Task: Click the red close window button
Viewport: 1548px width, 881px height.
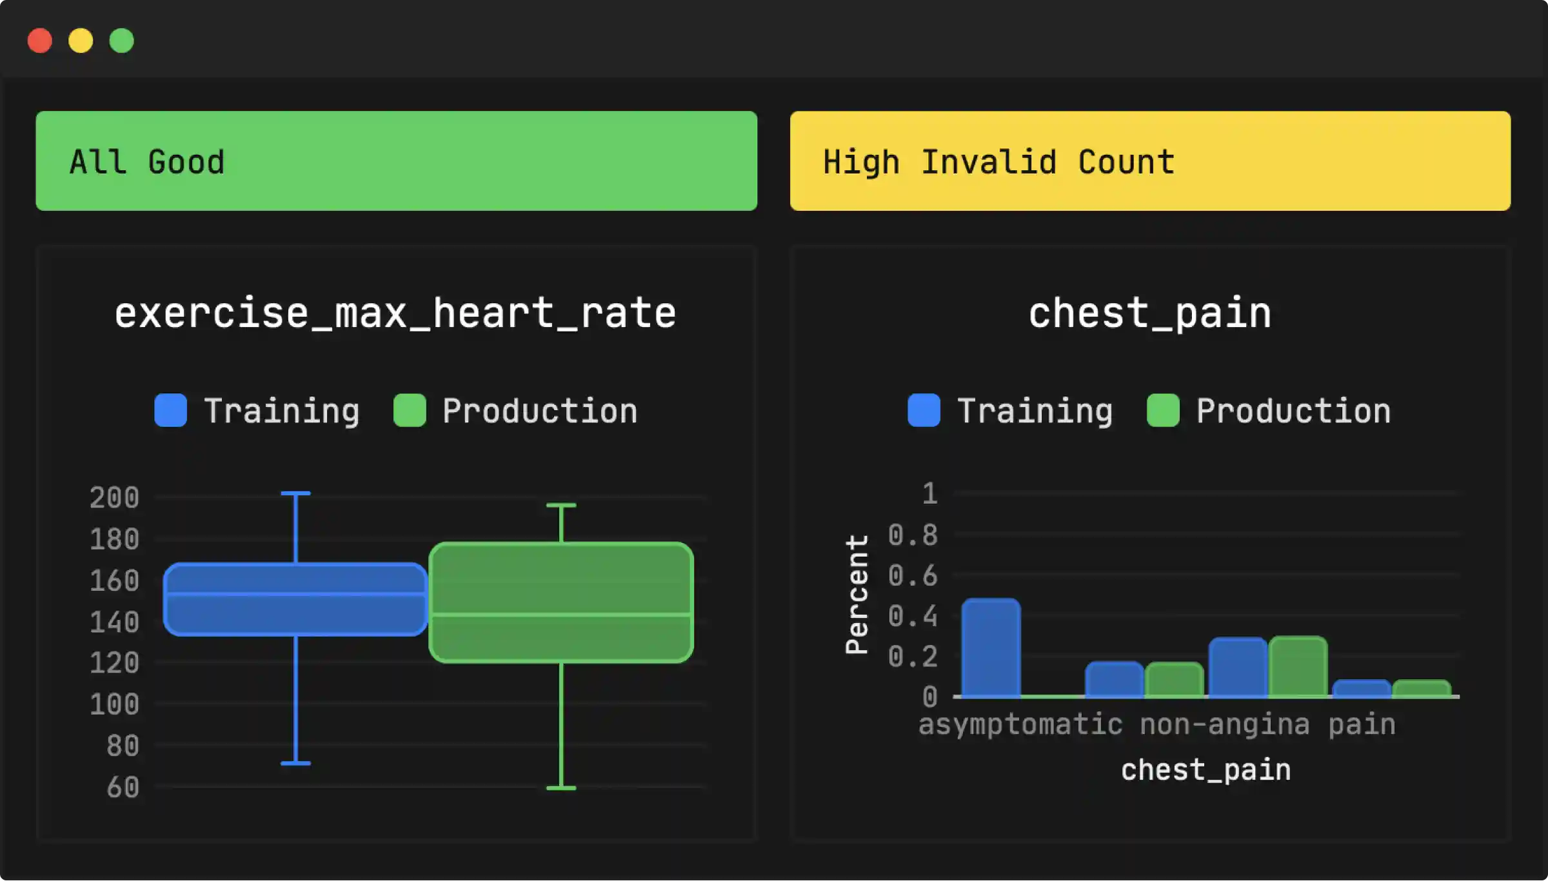Action: (40, 41)
